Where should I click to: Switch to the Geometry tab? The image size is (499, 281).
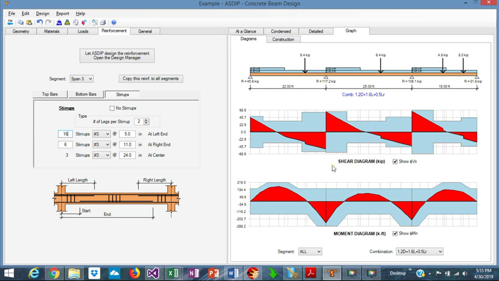(21, 31)
